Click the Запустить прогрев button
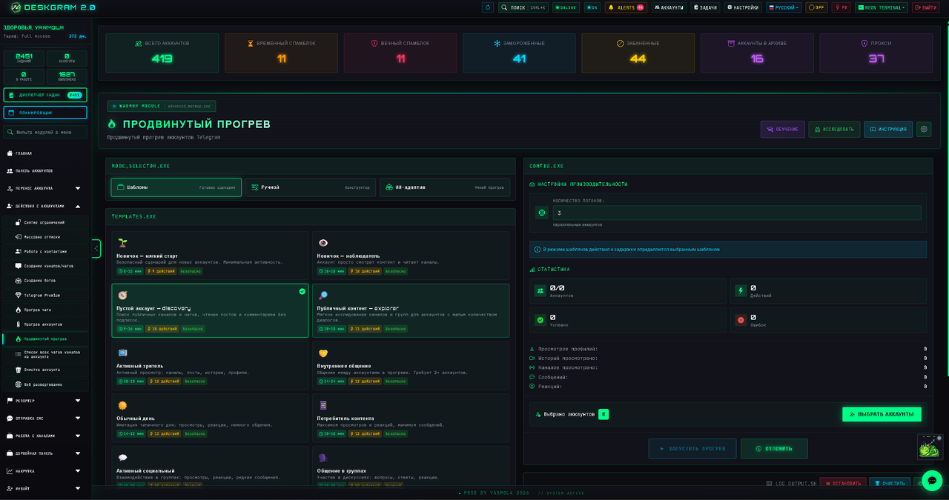The image size is (949, 500). 692,449
